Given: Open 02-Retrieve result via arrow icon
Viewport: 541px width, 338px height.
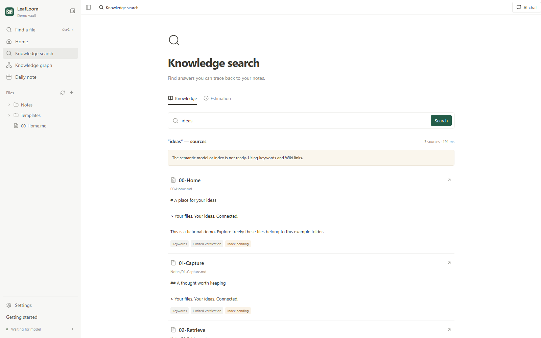Looking at the screenshot, I should [449, 330].
